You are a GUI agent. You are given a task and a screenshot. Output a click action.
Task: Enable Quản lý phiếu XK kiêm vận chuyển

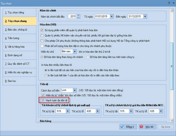[x=42, y=35]
